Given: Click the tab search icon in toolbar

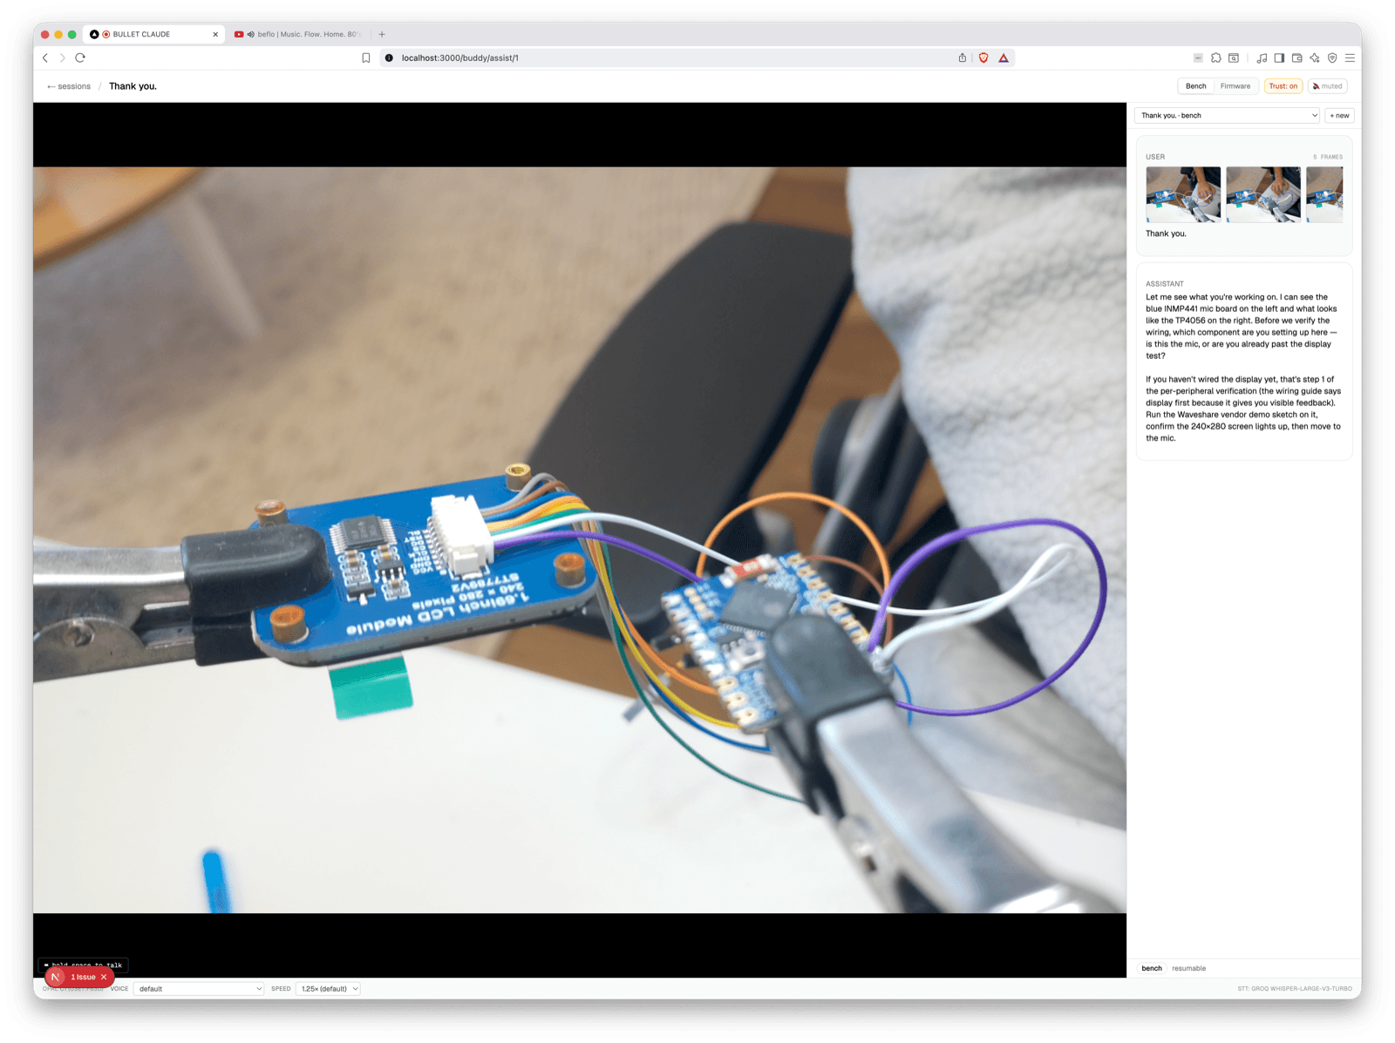Looking at the screenshot, I should tap(1234, 58).
